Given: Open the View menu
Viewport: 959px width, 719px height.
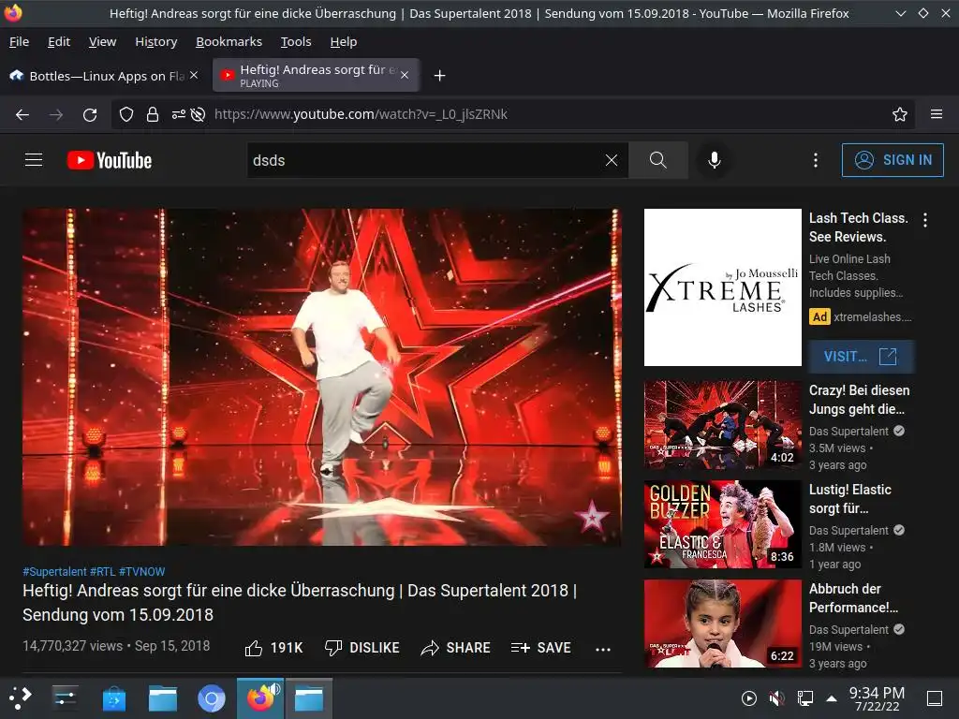Looking at the screenshot, I should coord(102,41).
